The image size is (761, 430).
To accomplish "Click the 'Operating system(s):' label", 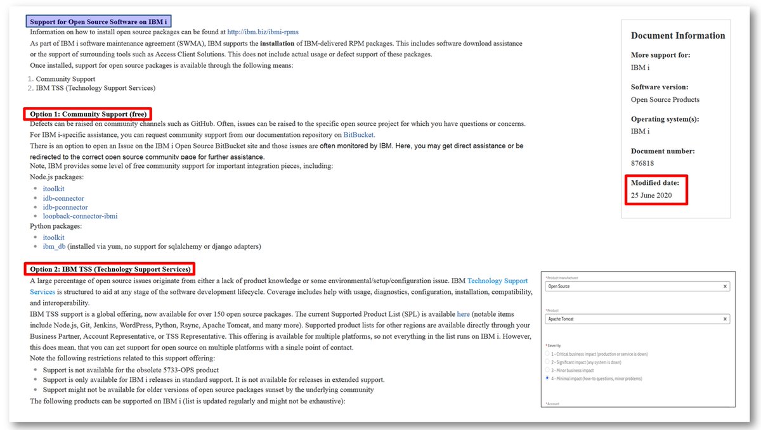I will point(664,119).
